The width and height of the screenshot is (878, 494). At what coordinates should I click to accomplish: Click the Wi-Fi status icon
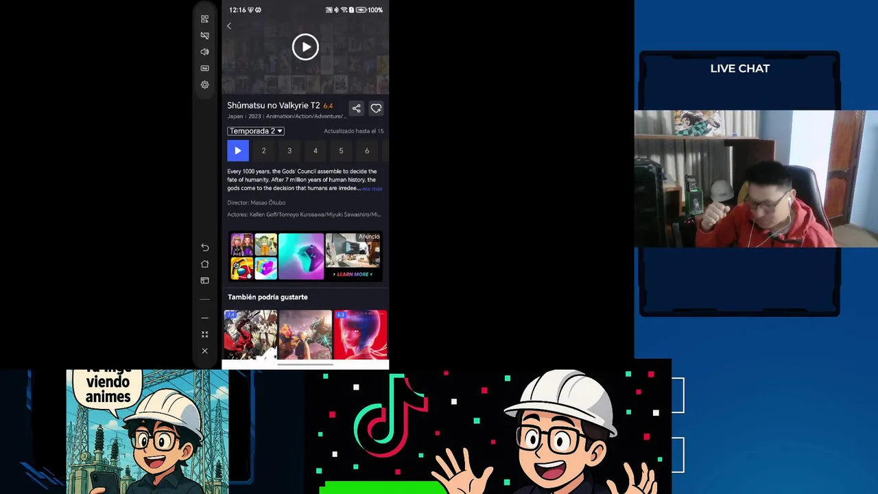click(344, 10)
